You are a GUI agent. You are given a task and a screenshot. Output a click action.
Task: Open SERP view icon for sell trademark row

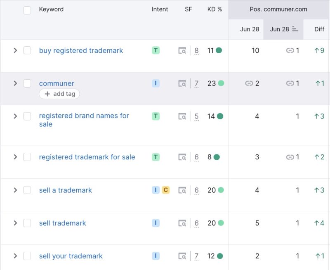point(182,223)
